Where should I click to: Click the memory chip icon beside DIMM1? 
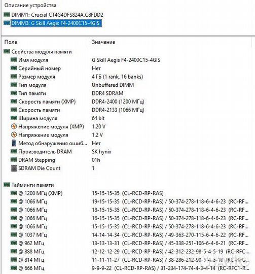coord(7,15)
